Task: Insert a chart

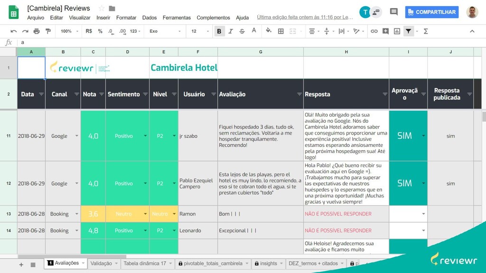Action: click(397, 31)
